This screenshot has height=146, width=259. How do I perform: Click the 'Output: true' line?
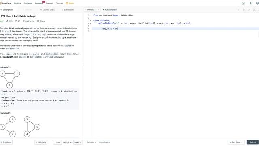(8, 97)
